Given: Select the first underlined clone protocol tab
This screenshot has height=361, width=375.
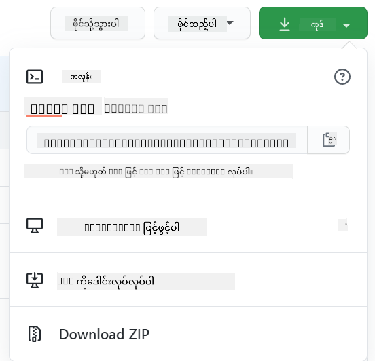Looking at the screenshot, I should [62, 108].
